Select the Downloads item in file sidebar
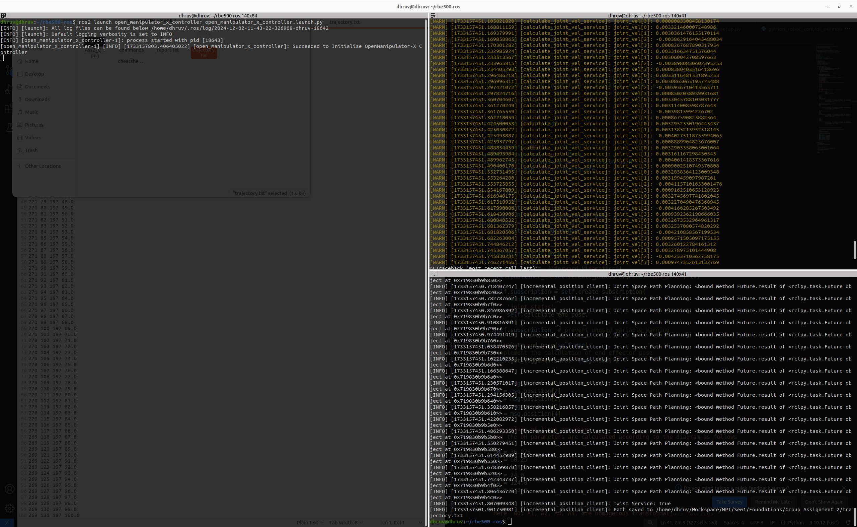Viewport: 857px width, 527px height. pos(37,100)
